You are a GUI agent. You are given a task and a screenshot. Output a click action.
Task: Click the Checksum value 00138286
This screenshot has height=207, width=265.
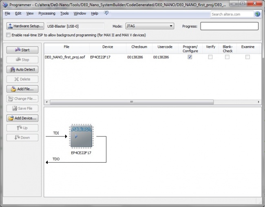click(135, 57)
